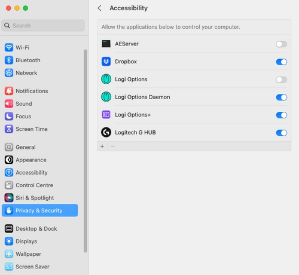Click the Logitech G HUB icon
The width and height of the screenshot is (299, 275).
[106, 132]
